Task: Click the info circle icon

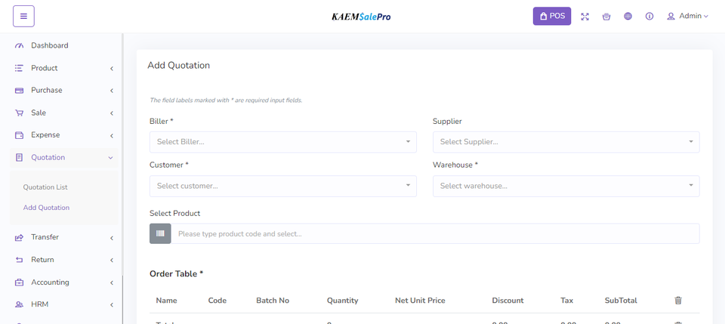Action: pyautogui.click(x=649, y=16)
